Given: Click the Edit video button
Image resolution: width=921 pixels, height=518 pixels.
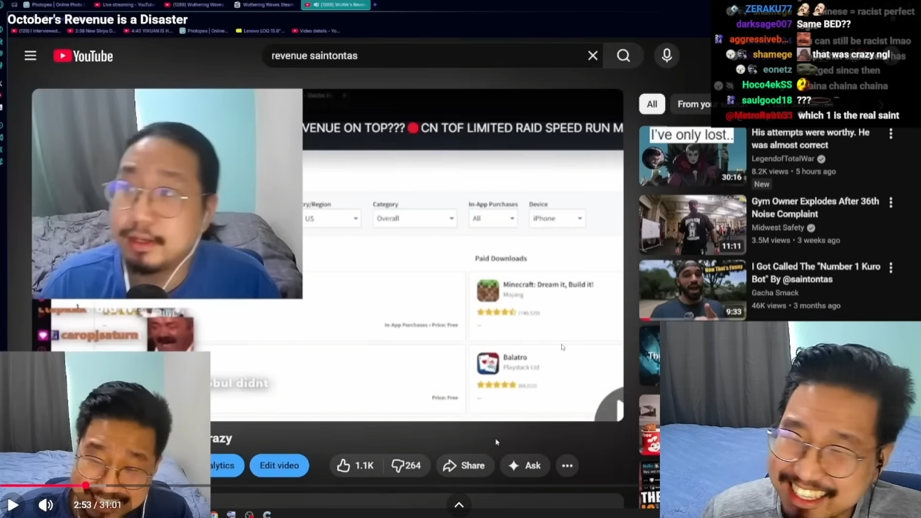Looking at the screenshot, I should point(279,465).
